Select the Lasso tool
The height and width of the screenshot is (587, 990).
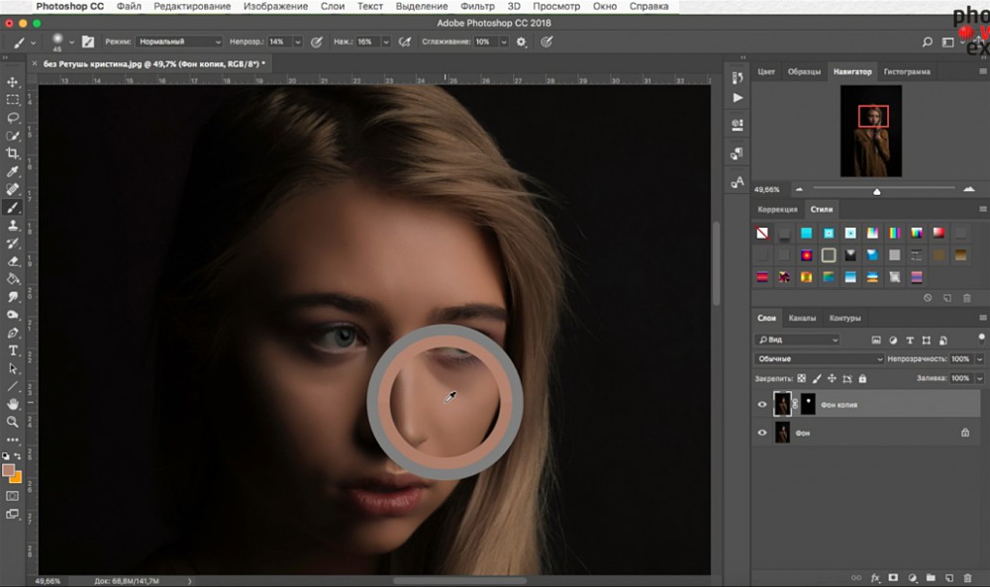13,118
